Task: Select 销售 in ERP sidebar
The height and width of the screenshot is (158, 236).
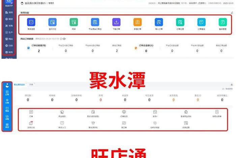Action: [x=9, y=52]
